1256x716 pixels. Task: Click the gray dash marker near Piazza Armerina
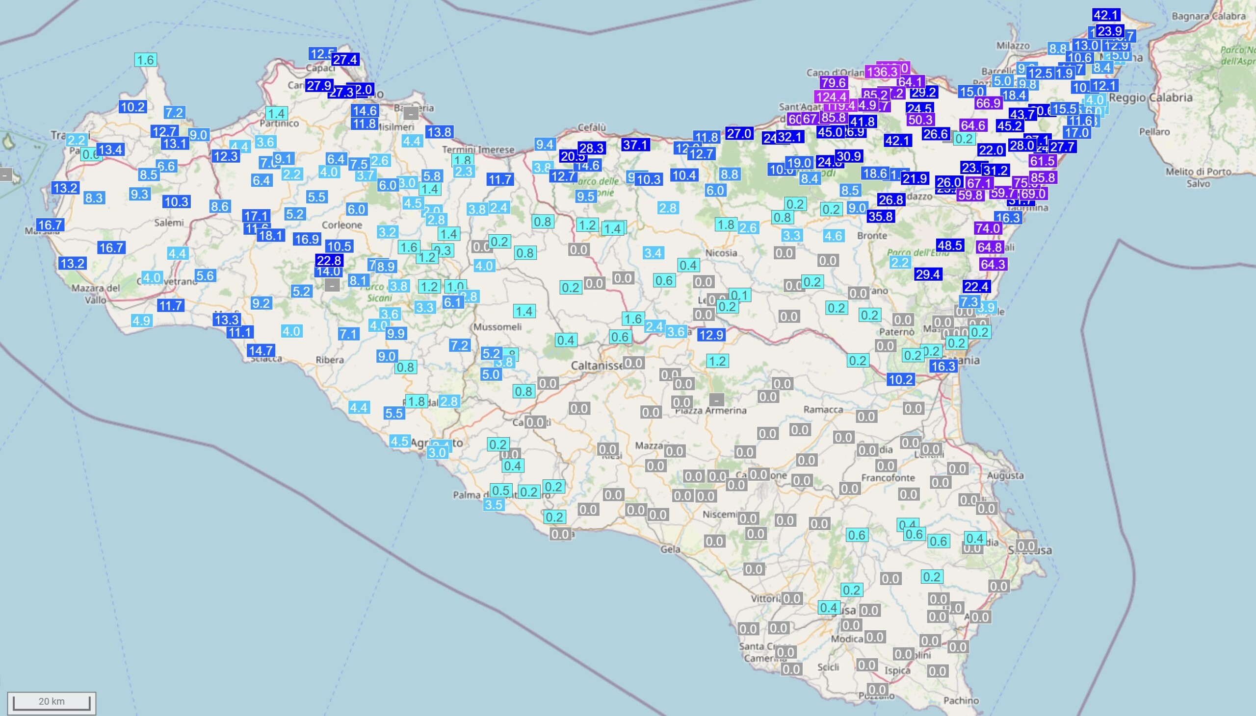click(717, 400)
